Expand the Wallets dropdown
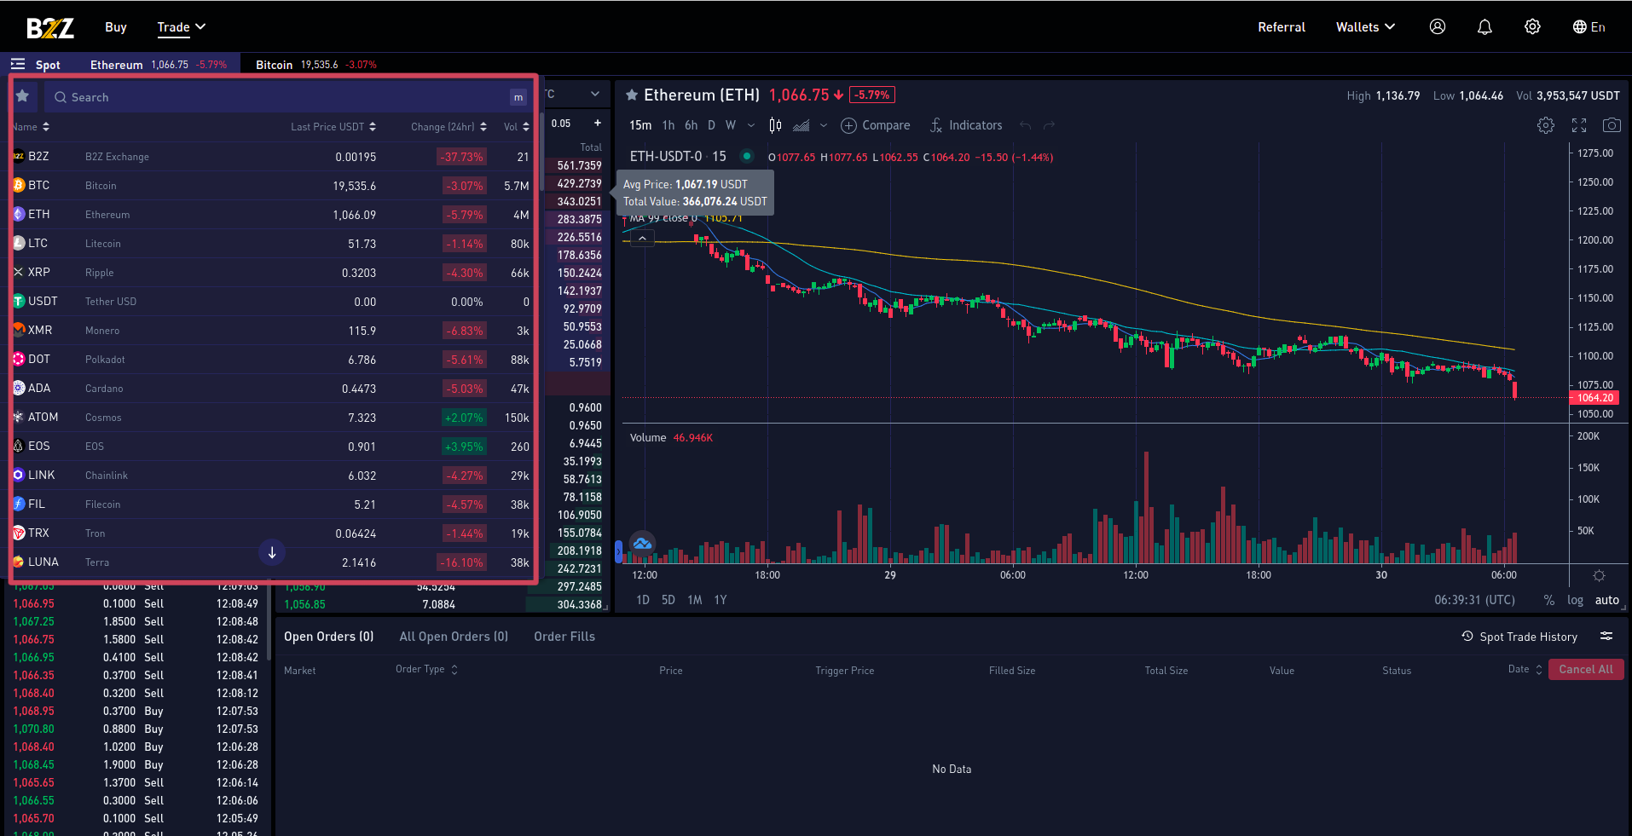1632x836 pixels. coord(1365,27)
